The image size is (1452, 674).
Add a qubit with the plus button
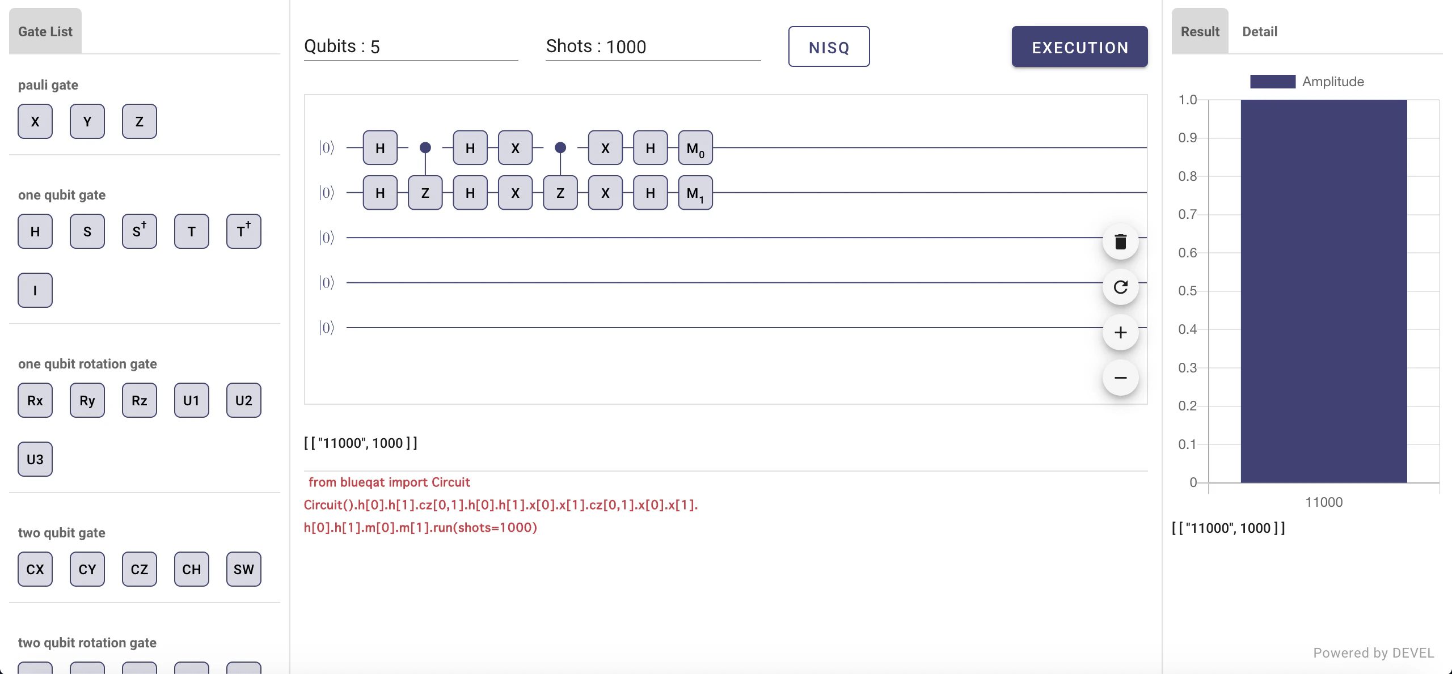pos(1121,332)
